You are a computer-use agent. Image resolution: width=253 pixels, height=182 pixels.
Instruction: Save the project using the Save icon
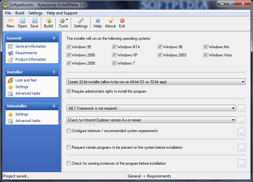click(x=34, y=21)
